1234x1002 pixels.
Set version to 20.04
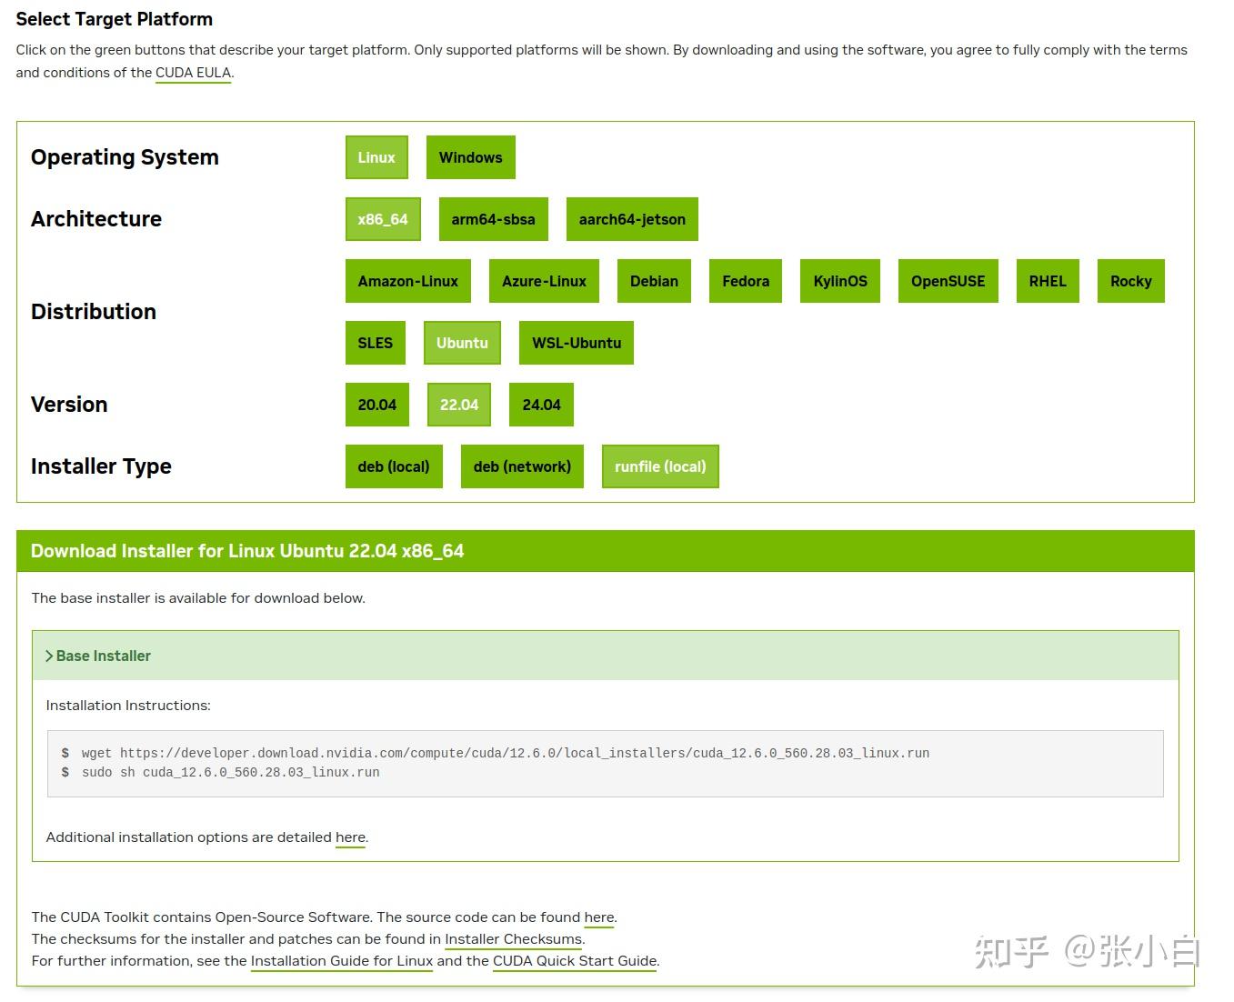pyautogui.click(x=377, y=405)
